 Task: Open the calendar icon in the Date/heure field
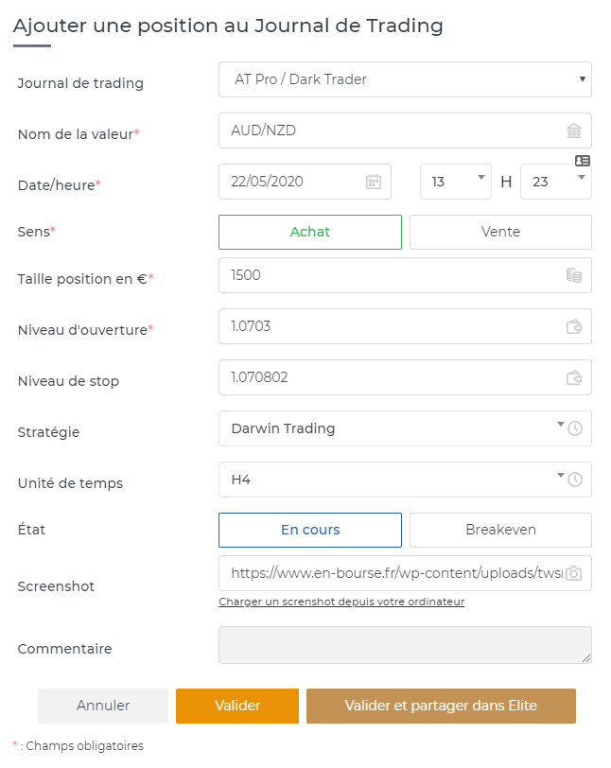click(x=375, y=181)
